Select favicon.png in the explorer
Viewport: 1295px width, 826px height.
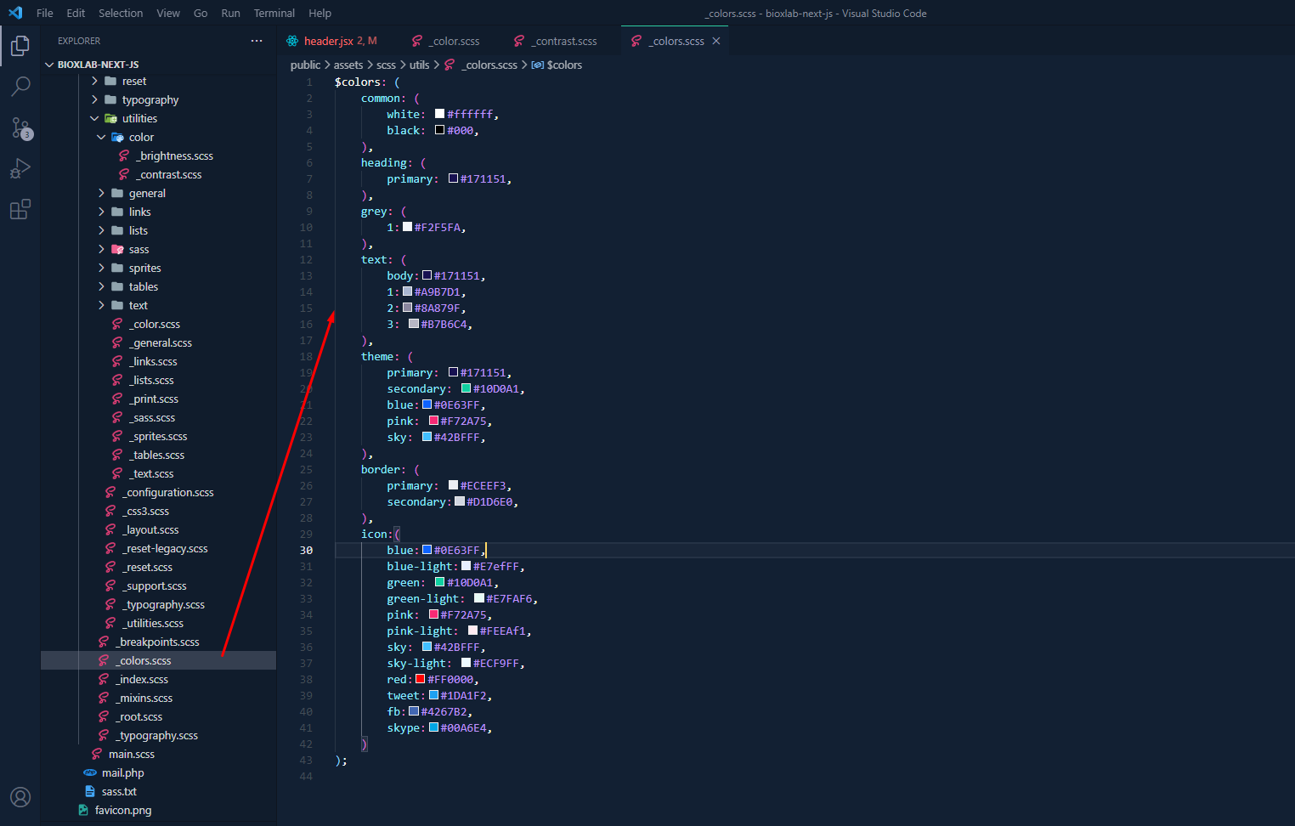(x=123, y=811)
